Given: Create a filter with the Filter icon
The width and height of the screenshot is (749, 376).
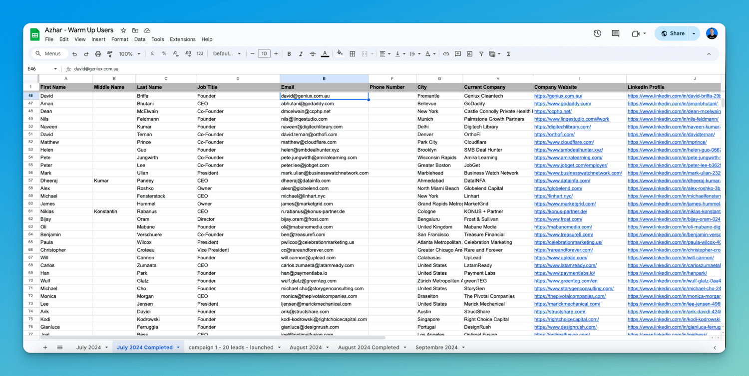Looking at the screenshot, I should (481, 53).
